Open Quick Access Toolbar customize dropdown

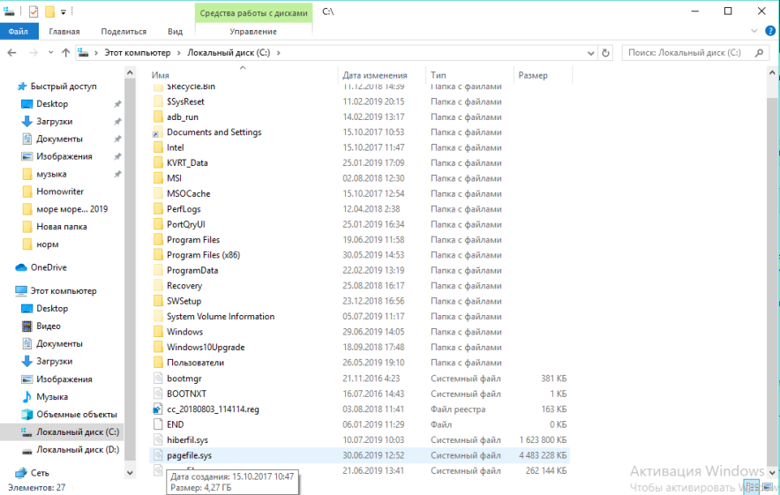pyautogui.click(x=64, y=12)
